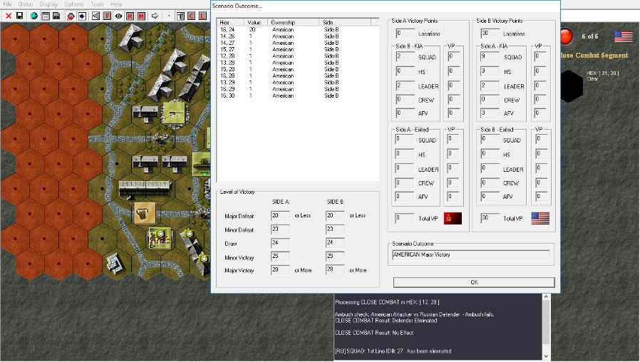Open the Display menu
This screenshot has width=640, height=362.
pos(48,4)
